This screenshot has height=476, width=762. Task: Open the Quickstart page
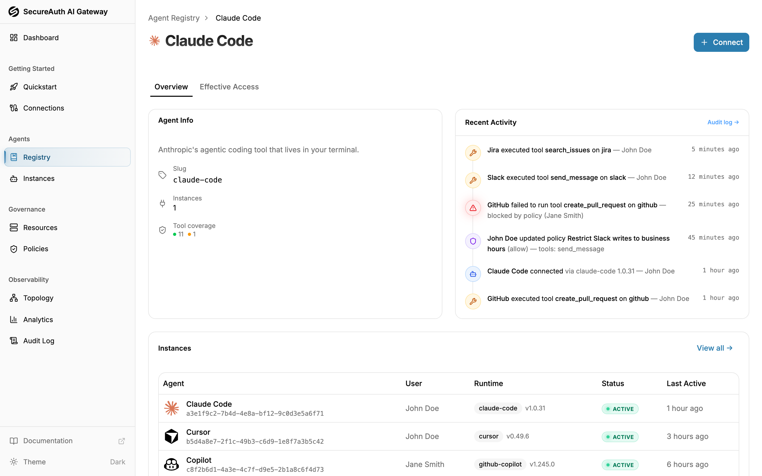tap(67, 86)
